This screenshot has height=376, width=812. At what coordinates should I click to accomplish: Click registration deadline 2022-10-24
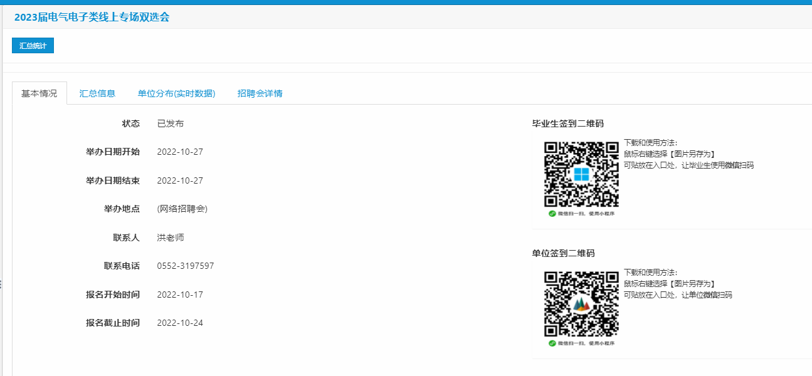180,323
